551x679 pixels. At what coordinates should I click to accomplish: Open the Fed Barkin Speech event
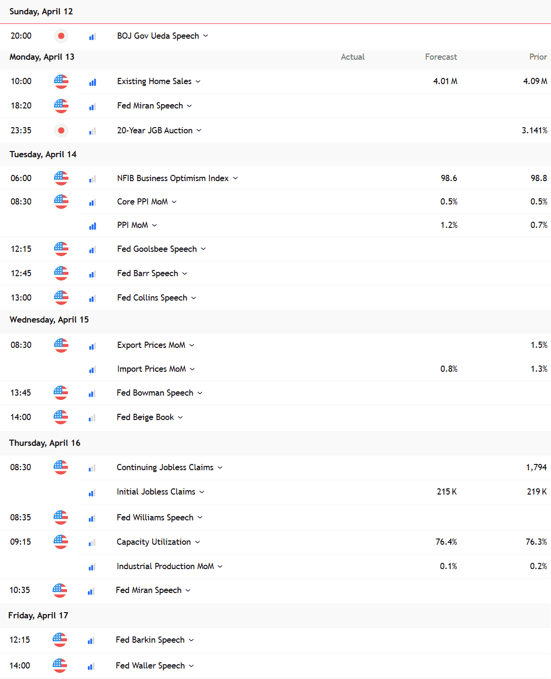coord(150,640)
